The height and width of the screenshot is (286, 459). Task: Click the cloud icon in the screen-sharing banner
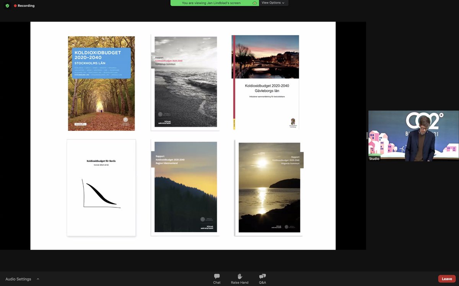pos(255,3)
